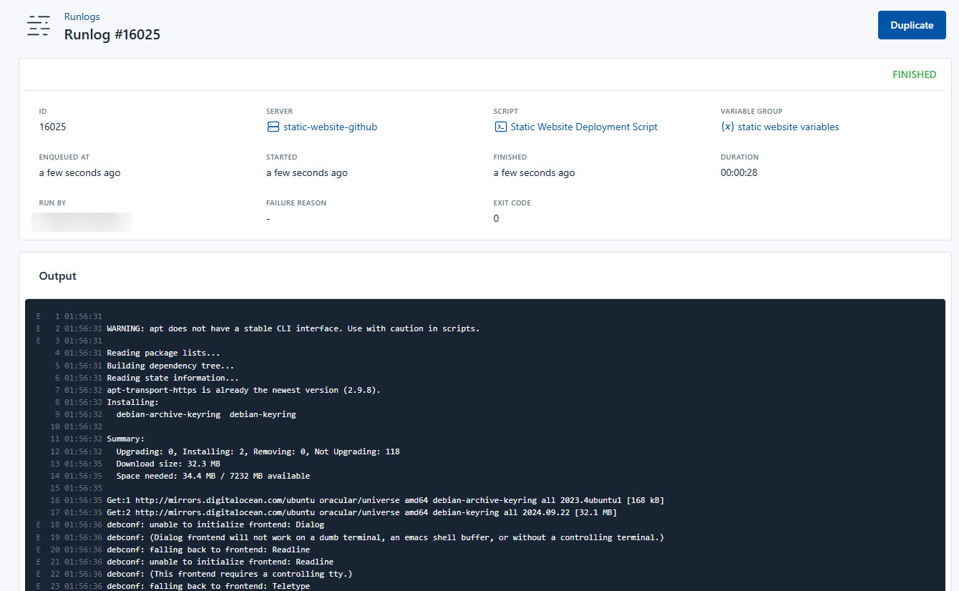Click the terminal icon beside the deployment script
This screenshot has height=591, width=959.
501,127
